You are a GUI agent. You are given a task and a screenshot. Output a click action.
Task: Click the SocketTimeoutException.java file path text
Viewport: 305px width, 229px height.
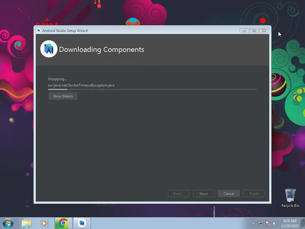[81, 85]
